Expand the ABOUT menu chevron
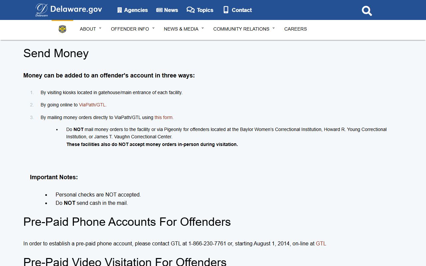Screen dimensions: 426x266 100,28
